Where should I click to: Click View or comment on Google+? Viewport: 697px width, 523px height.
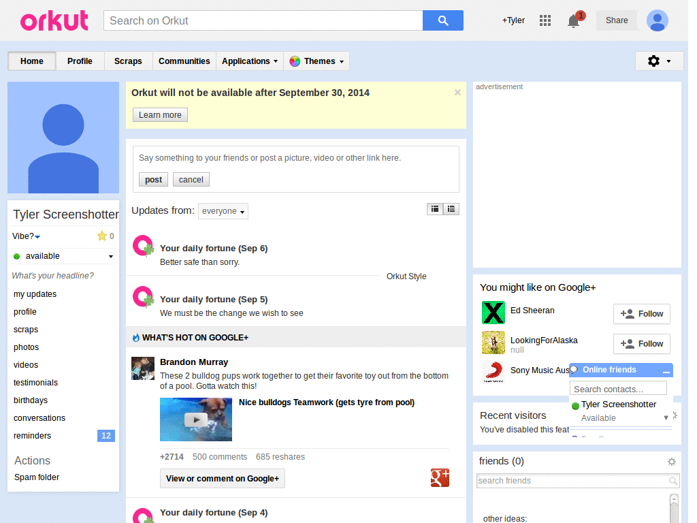pyautogui.click(x=223, y=479)
